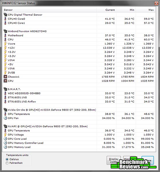Select the CPU#0 Core1 row label
The image size is (160, 172).
(16, 23)
